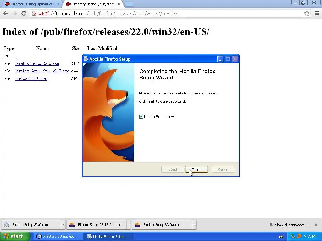Click the green shield tray icon

coord(293,237)
